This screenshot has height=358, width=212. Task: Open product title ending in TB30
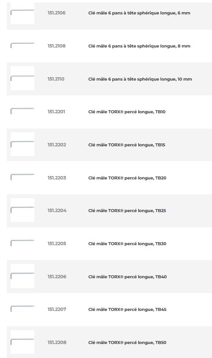point(127,243)
